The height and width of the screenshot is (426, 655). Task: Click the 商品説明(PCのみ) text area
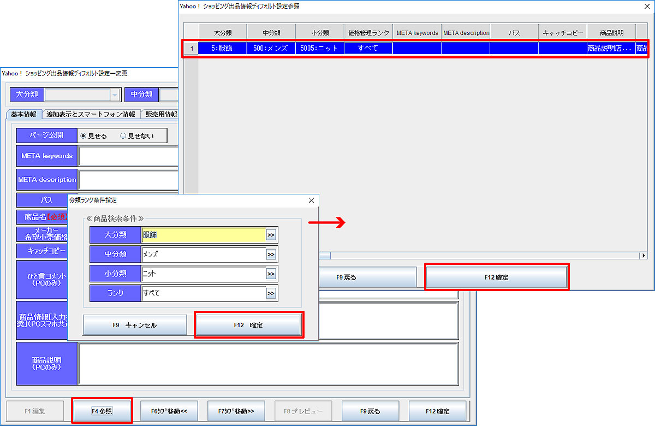coord(268,364)
